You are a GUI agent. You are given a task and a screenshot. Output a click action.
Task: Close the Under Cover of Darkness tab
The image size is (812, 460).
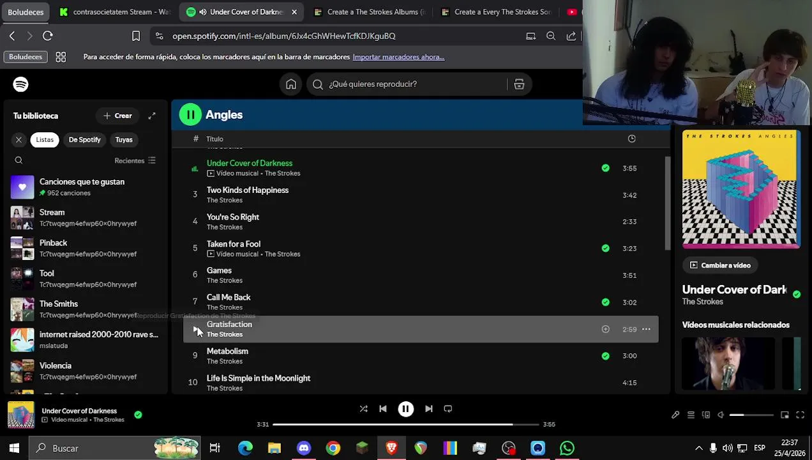(294, 12)
